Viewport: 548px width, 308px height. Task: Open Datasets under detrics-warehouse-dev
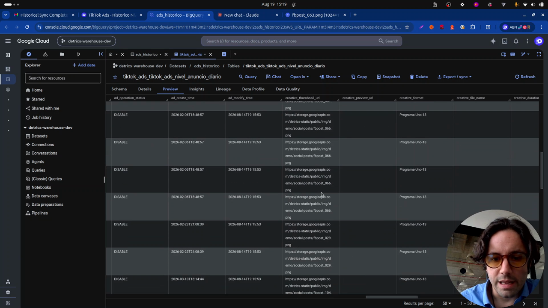pyautogui.click(x=39, y=136)
